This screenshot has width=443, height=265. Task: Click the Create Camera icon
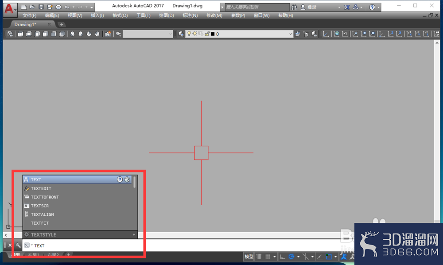click(x=108, y=34)
